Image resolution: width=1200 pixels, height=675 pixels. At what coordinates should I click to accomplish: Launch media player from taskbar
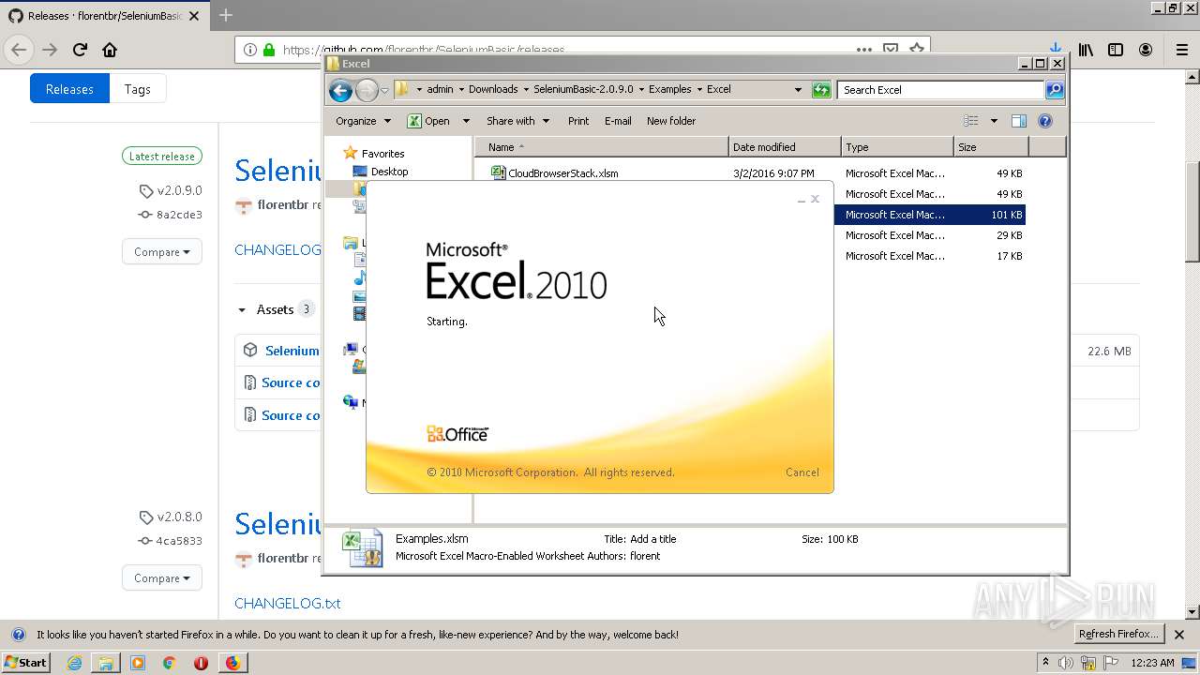coord(138,663)
